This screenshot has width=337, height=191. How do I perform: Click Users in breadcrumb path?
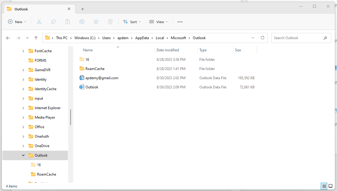(106, 38)
